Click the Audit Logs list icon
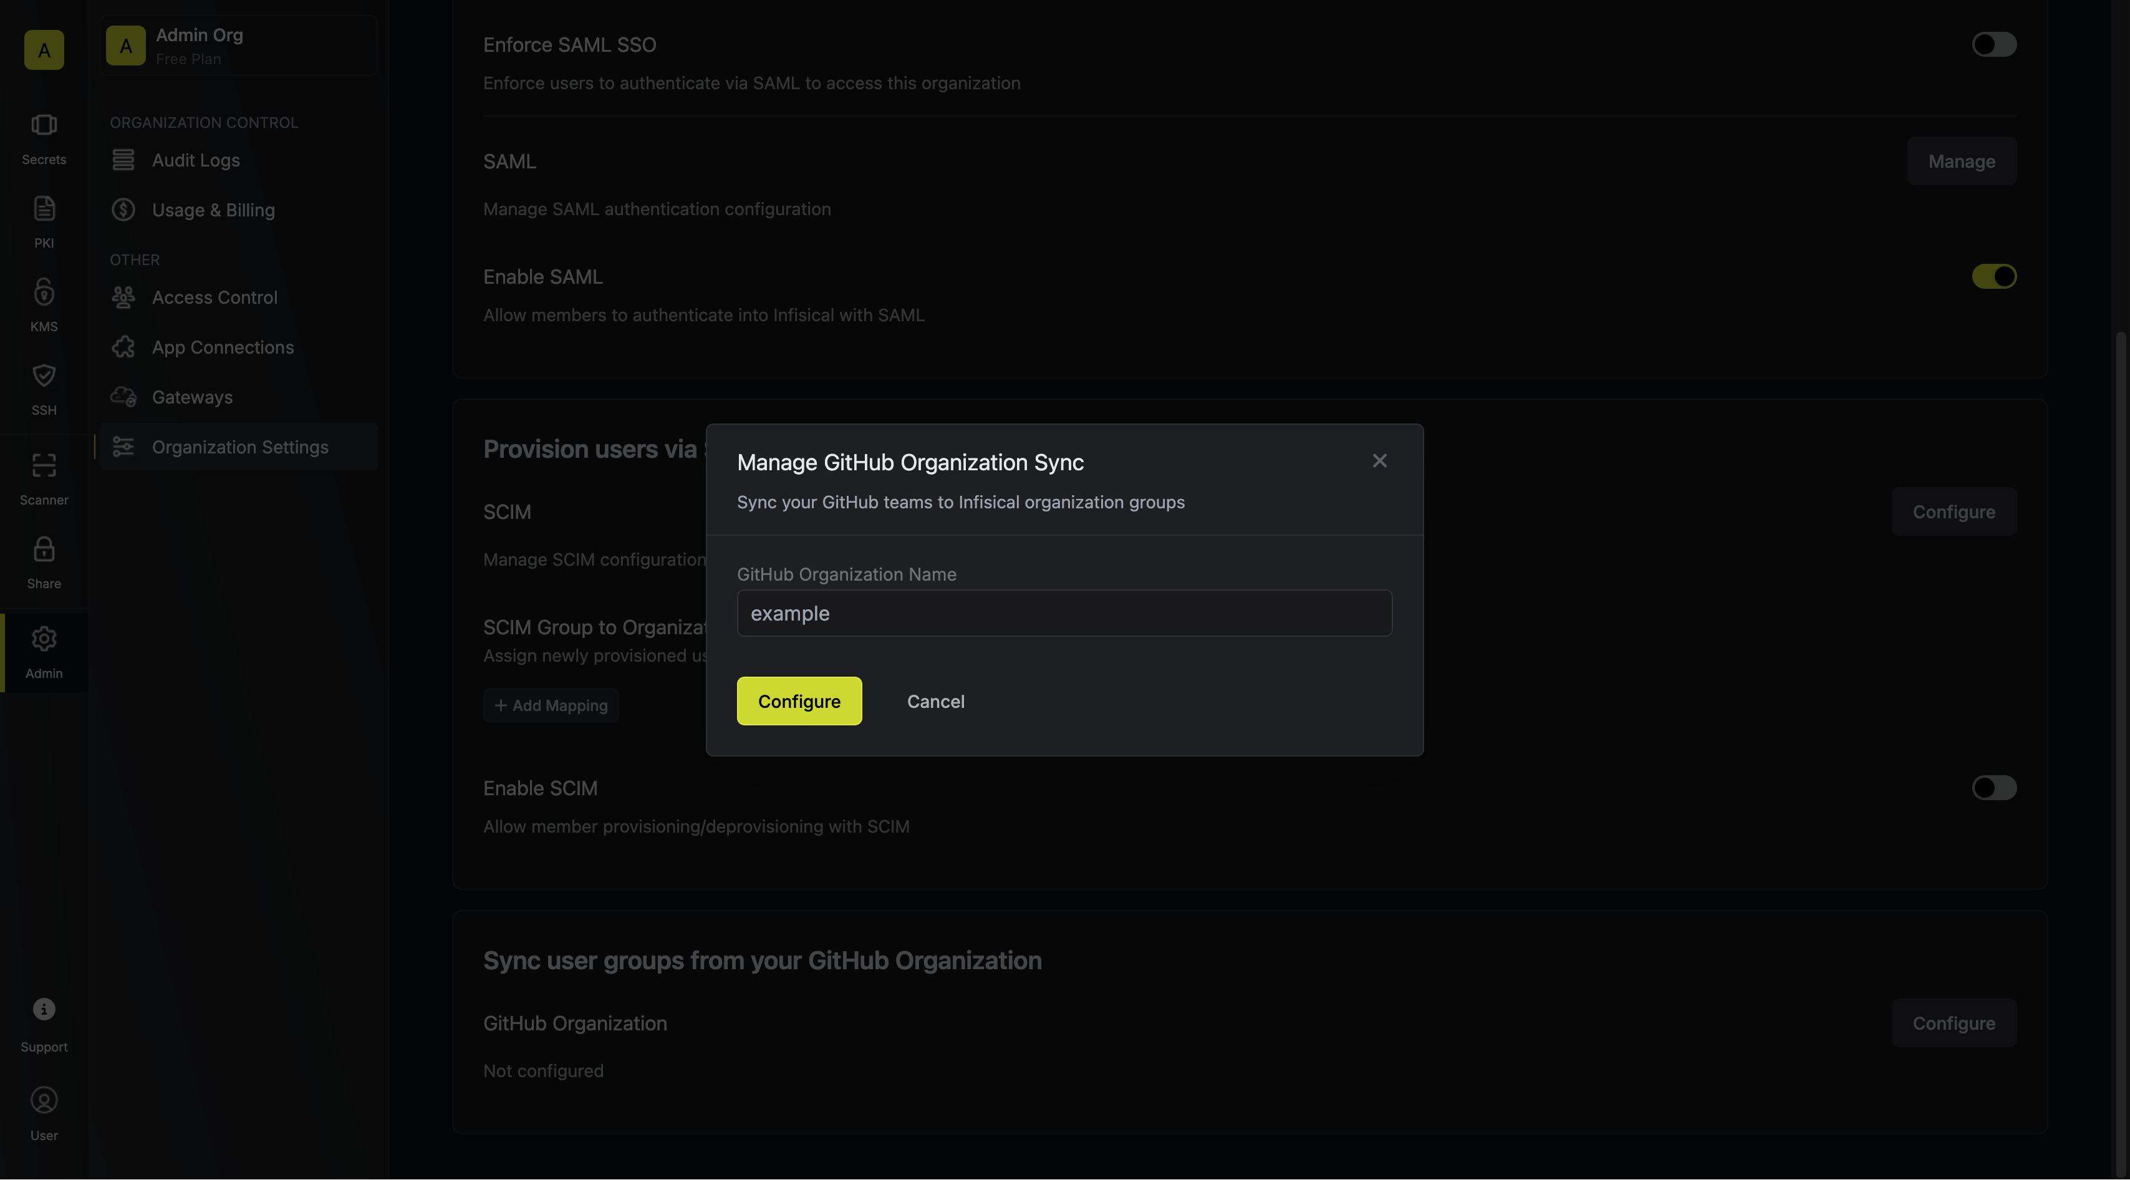This screenshot has height=1180, width=2130. click(123, 160)
